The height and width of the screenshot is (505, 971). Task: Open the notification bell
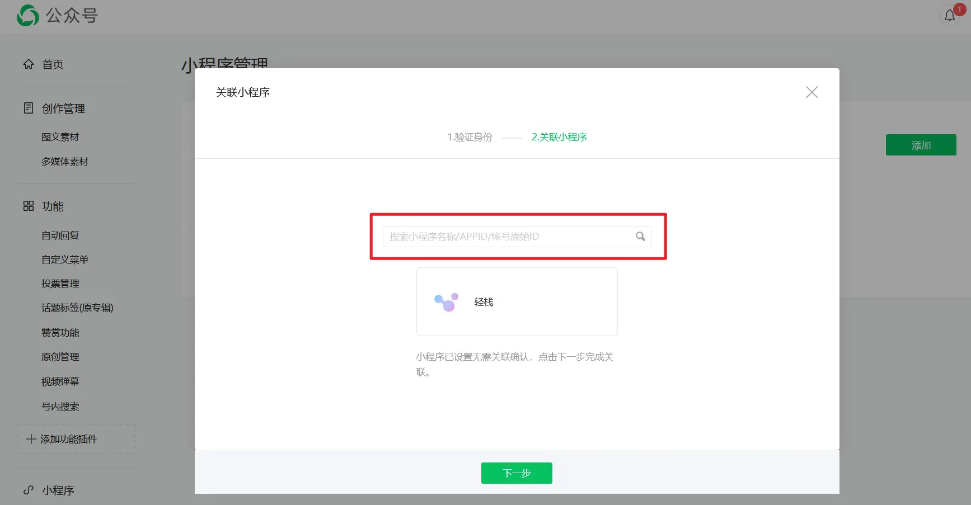point(950,16)
